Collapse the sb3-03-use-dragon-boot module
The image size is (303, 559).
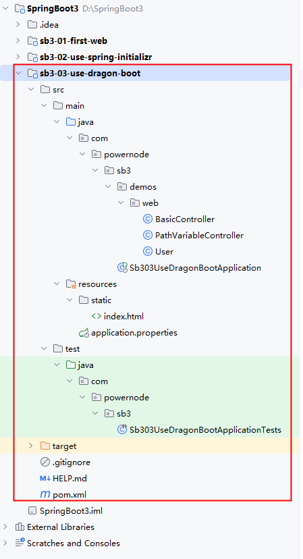click(18, 73)
